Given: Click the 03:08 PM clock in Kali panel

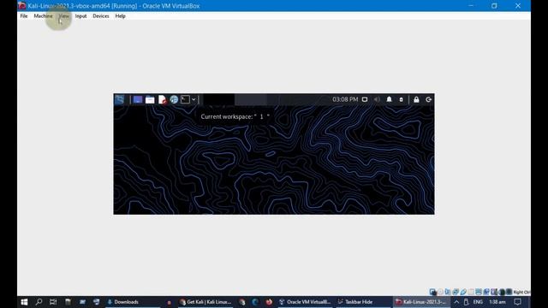Looking at the screenshot, I should [x=345, y=99].
